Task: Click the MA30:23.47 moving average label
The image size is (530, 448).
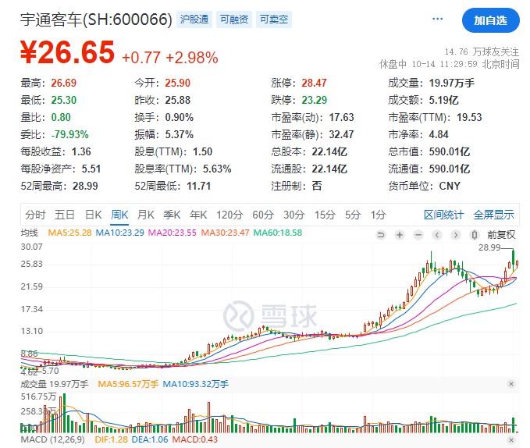Action: point(225,233)
